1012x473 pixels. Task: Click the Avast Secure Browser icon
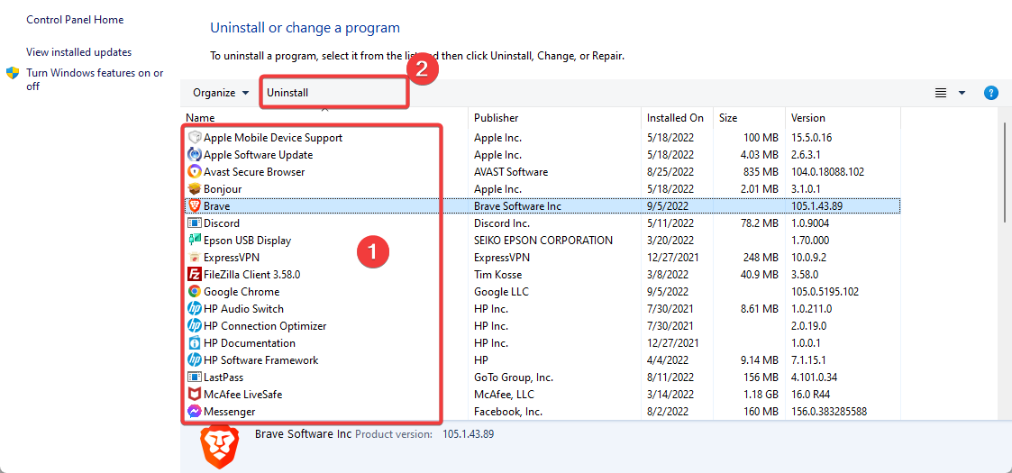(x=194, y=172)
